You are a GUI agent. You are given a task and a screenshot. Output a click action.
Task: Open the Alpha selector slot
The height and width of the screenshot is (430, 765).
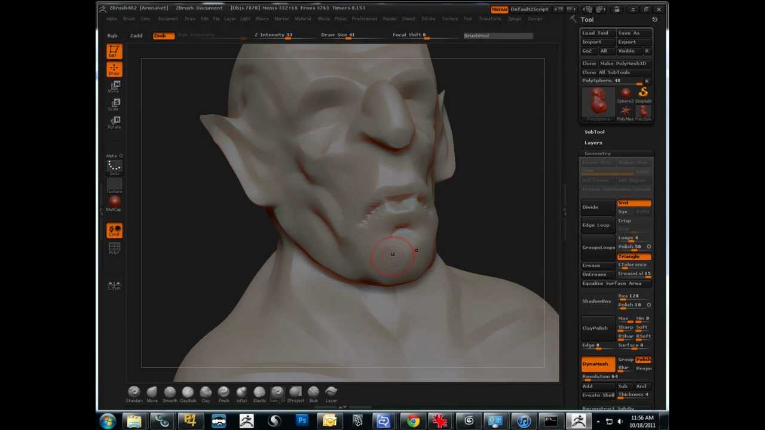coord(114,156)
